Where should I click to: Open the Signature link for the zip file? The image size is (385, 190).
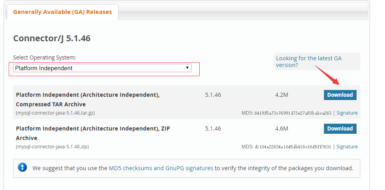347,147
